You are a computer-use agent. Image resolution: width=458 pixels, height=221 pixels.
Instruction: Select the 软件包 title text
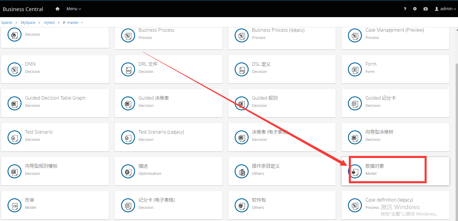259,200
